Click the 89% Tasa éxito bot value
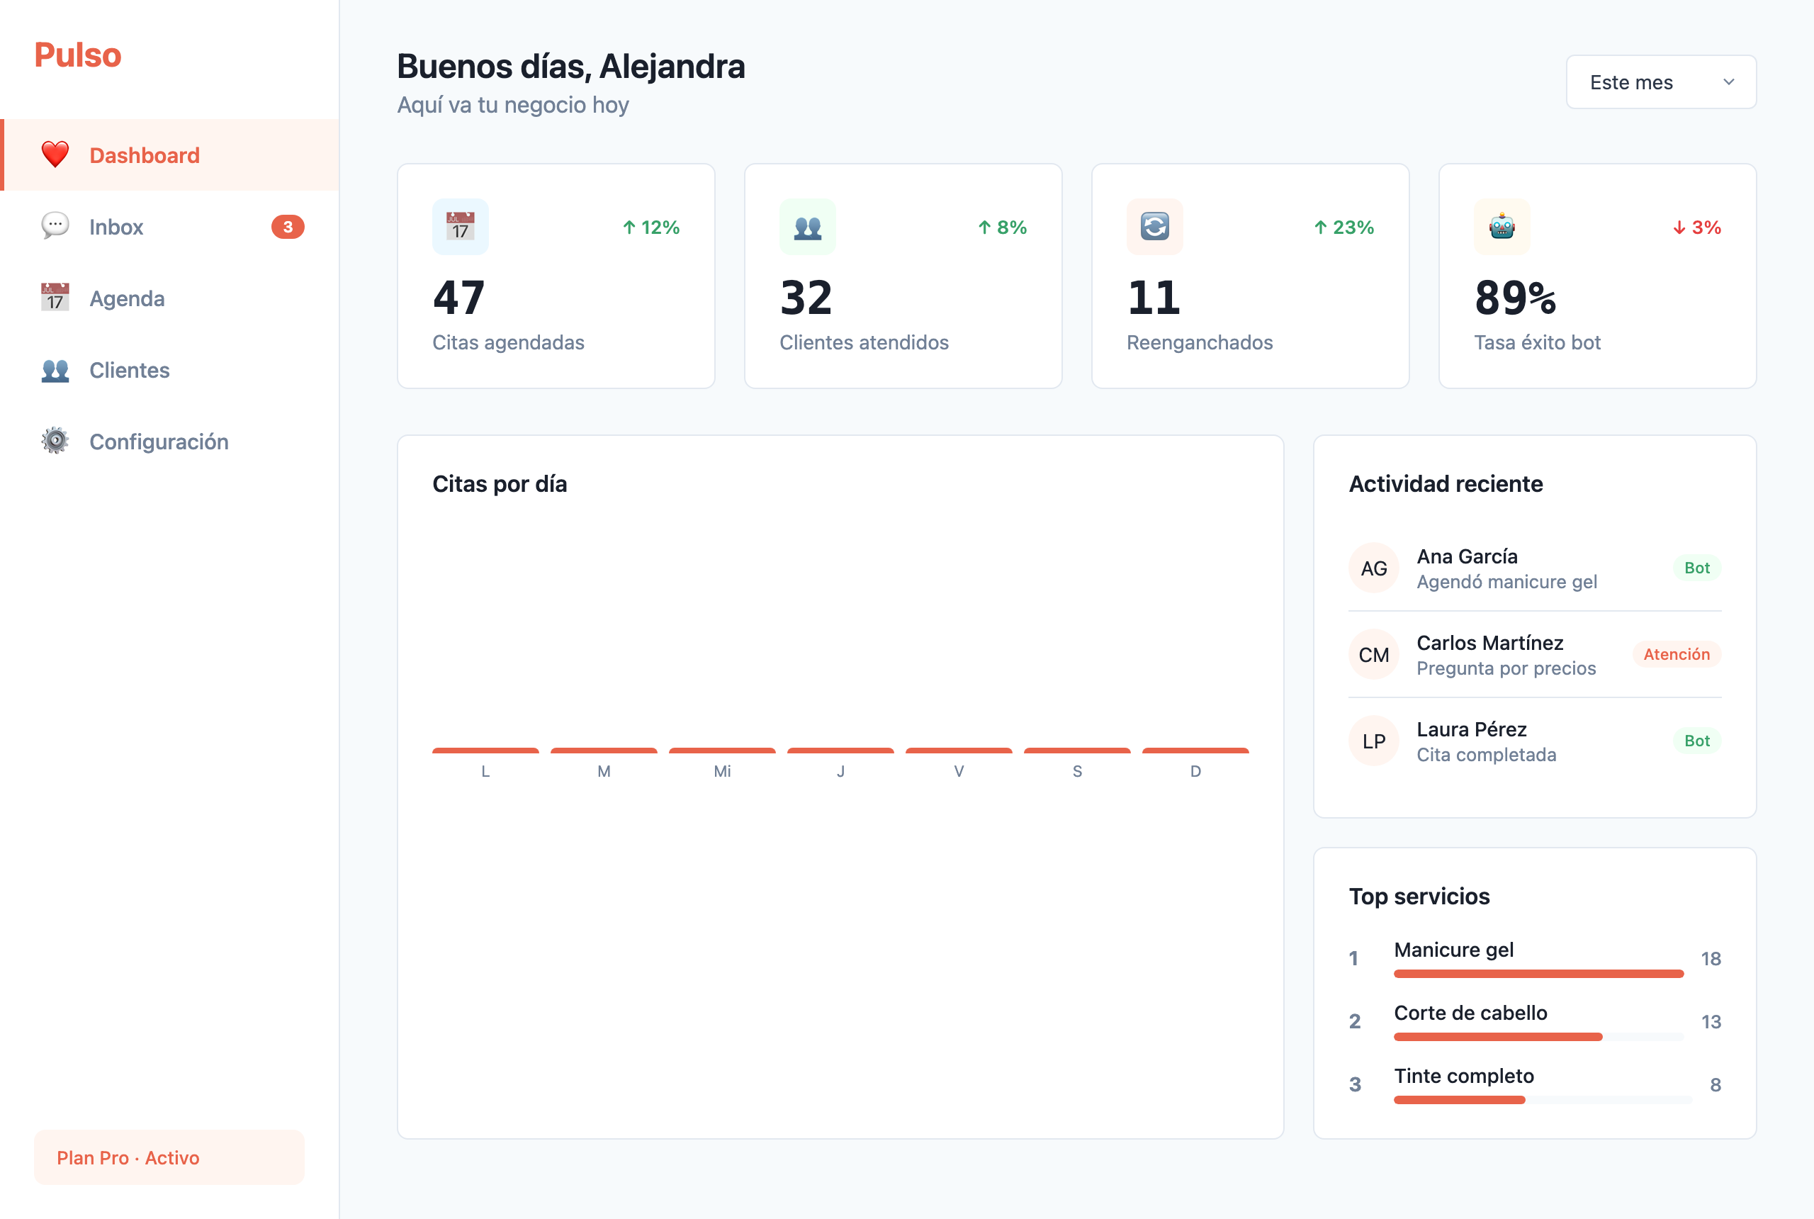 click(x=1516, y=298)
